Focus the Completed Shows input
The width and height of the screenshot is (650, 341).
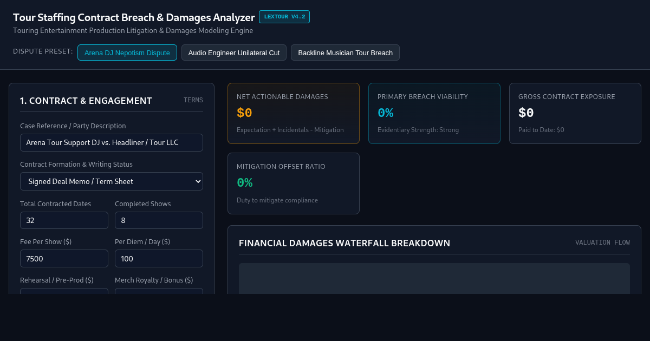coord(159,220)
